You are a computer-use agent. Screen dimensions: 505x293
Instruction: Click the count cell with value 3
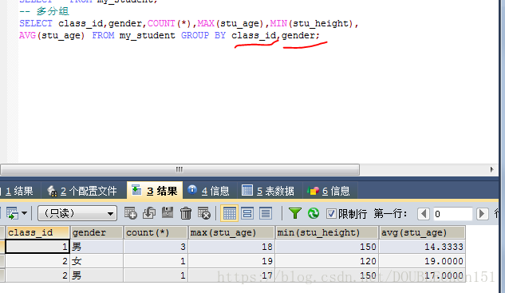[x=156, y=247]
